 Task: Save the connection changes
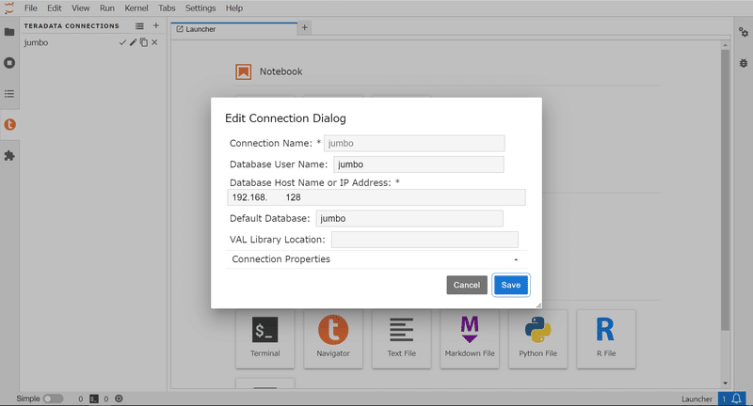coord(511,285)
